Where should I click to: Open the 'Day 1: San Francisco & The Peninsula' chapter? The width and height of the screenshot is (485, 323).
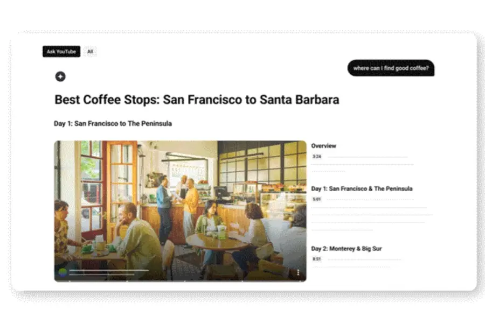coord(362,188)
